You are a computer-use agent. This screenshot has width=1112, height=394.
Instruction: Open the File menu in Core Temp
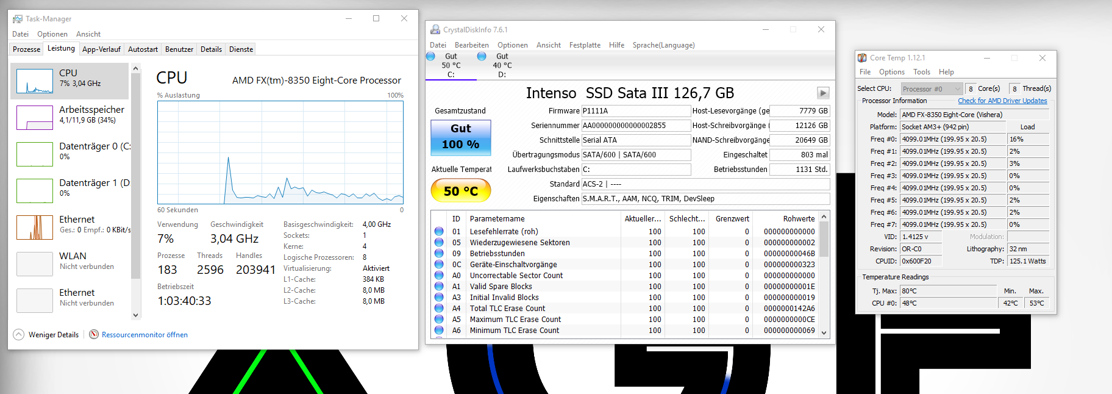[865, 72]
